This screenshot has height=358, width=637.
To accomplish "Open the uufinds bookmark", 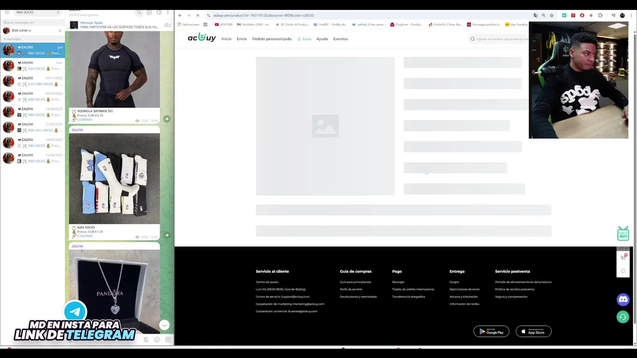I will click(x=368, y=24).
